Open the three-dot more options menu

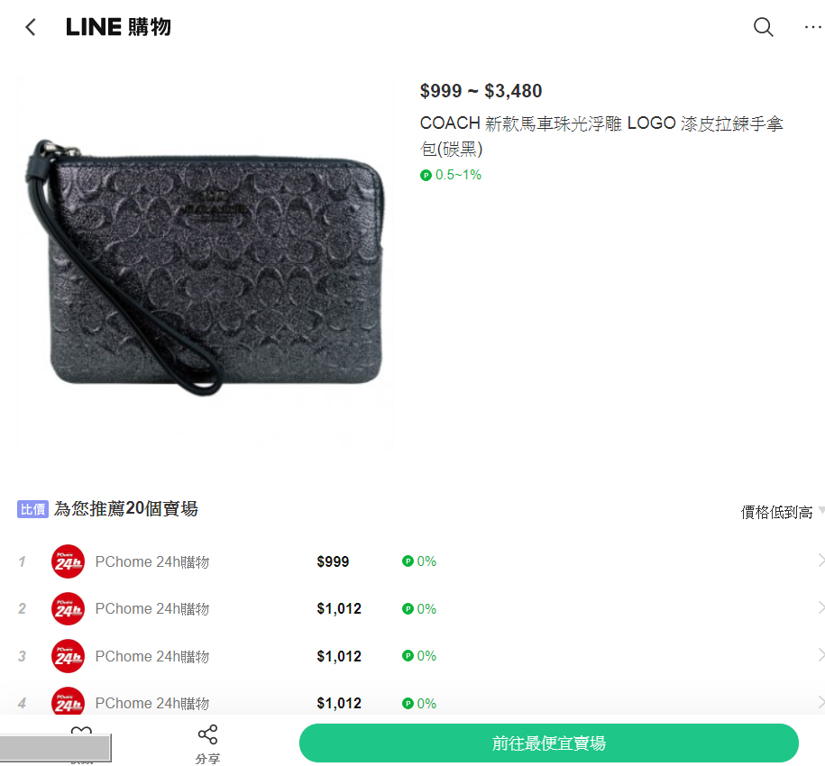click(x=813, y=27)
